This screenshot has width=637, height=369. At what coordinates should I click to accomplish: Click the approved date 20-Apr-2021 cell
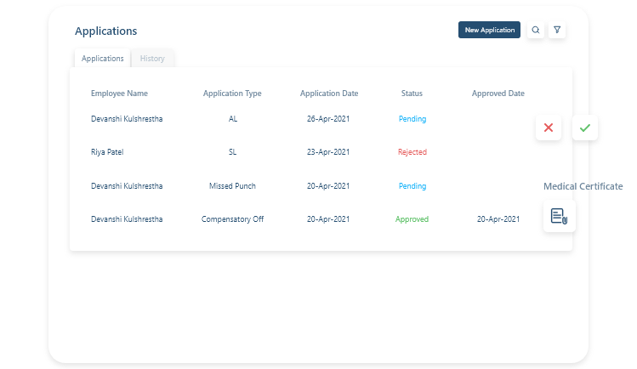pos(498,219)
